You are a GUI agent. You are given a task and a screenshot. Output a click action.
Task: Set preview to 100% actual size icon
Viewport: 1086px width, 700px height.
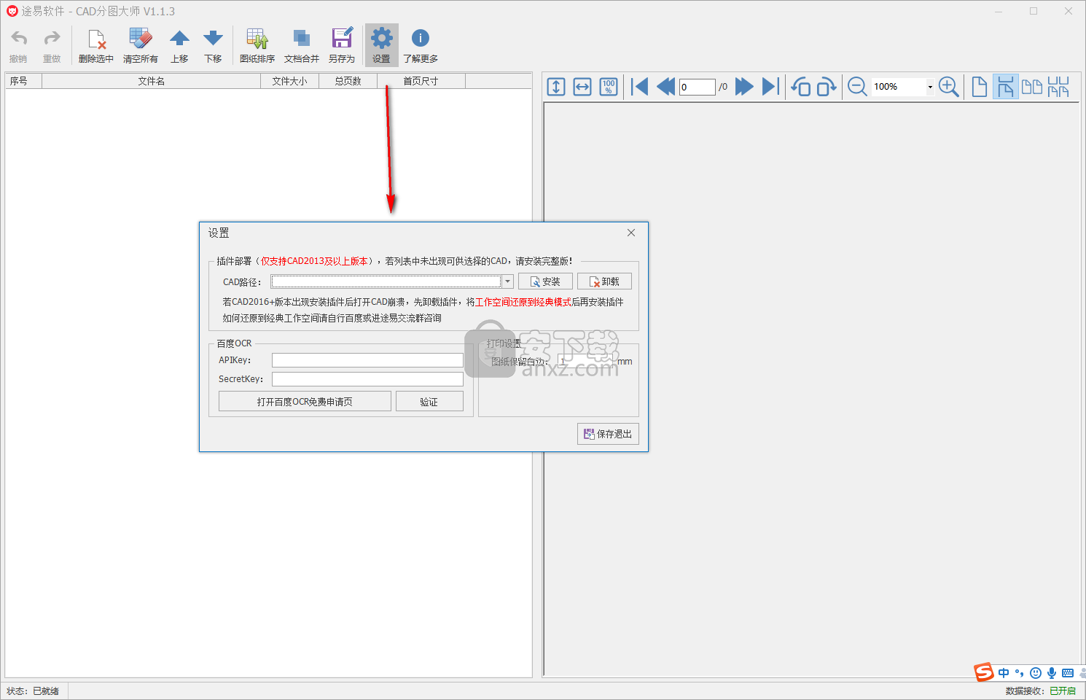point(609,87)
